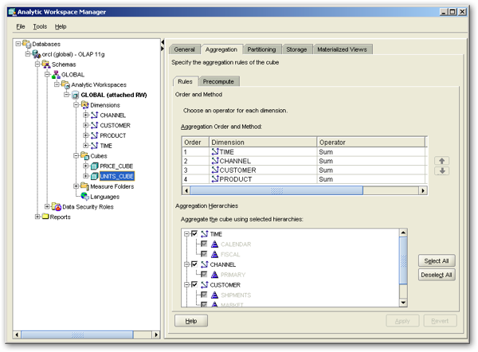The height and width of the screenshot is (352, 478).
Task: Collapse the Databases tree node
Action: (x=18, y=44)
